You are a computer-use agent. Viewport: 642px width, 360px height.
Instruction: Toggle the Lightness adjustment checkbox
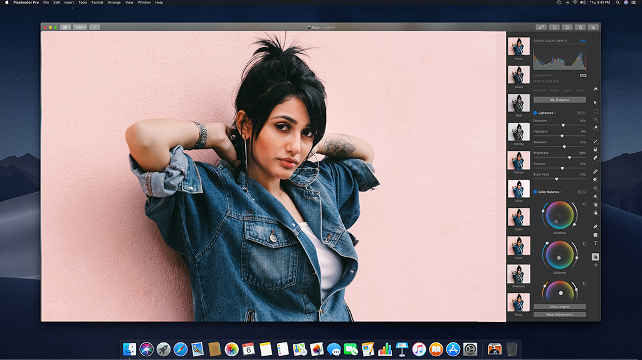535,113
